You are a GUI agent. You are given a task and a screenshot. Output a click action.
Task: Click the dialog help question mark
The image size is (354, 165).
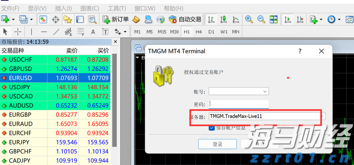tap(300, 51)
